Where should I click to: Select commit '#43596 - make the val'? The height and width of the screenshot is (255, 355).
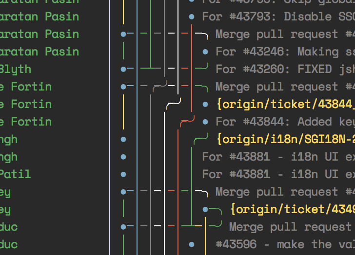click(285, 244)
